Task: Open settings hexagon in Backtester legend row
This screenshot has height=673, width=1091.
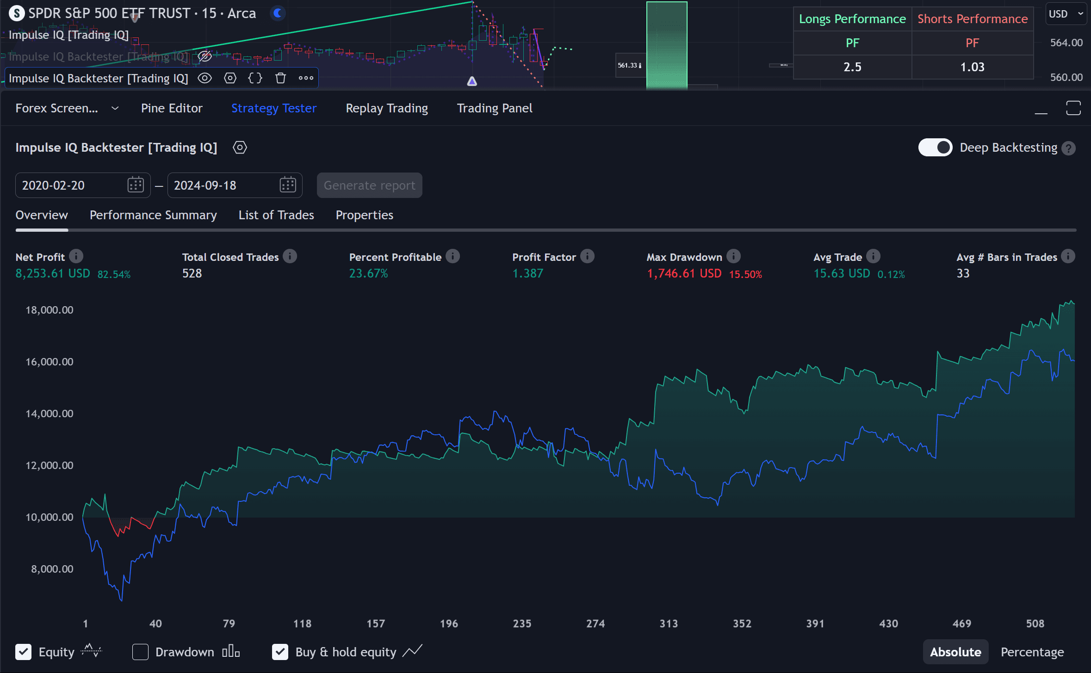Action: pyautogui.click(x=230, y=78)
